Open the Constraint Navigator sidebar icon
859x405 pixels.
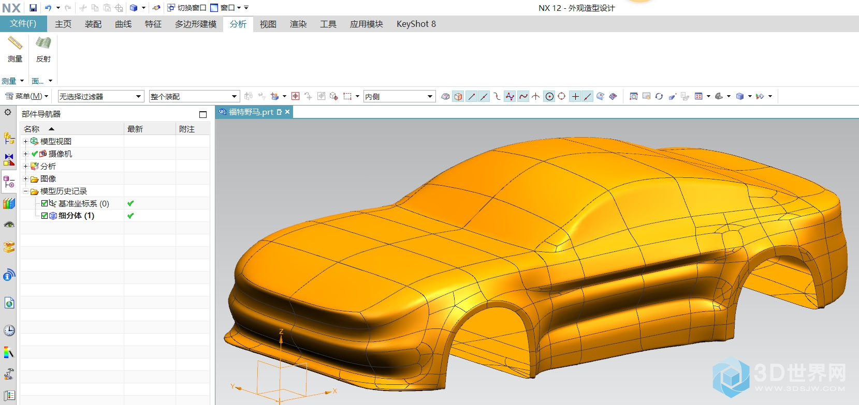point(9,159)
